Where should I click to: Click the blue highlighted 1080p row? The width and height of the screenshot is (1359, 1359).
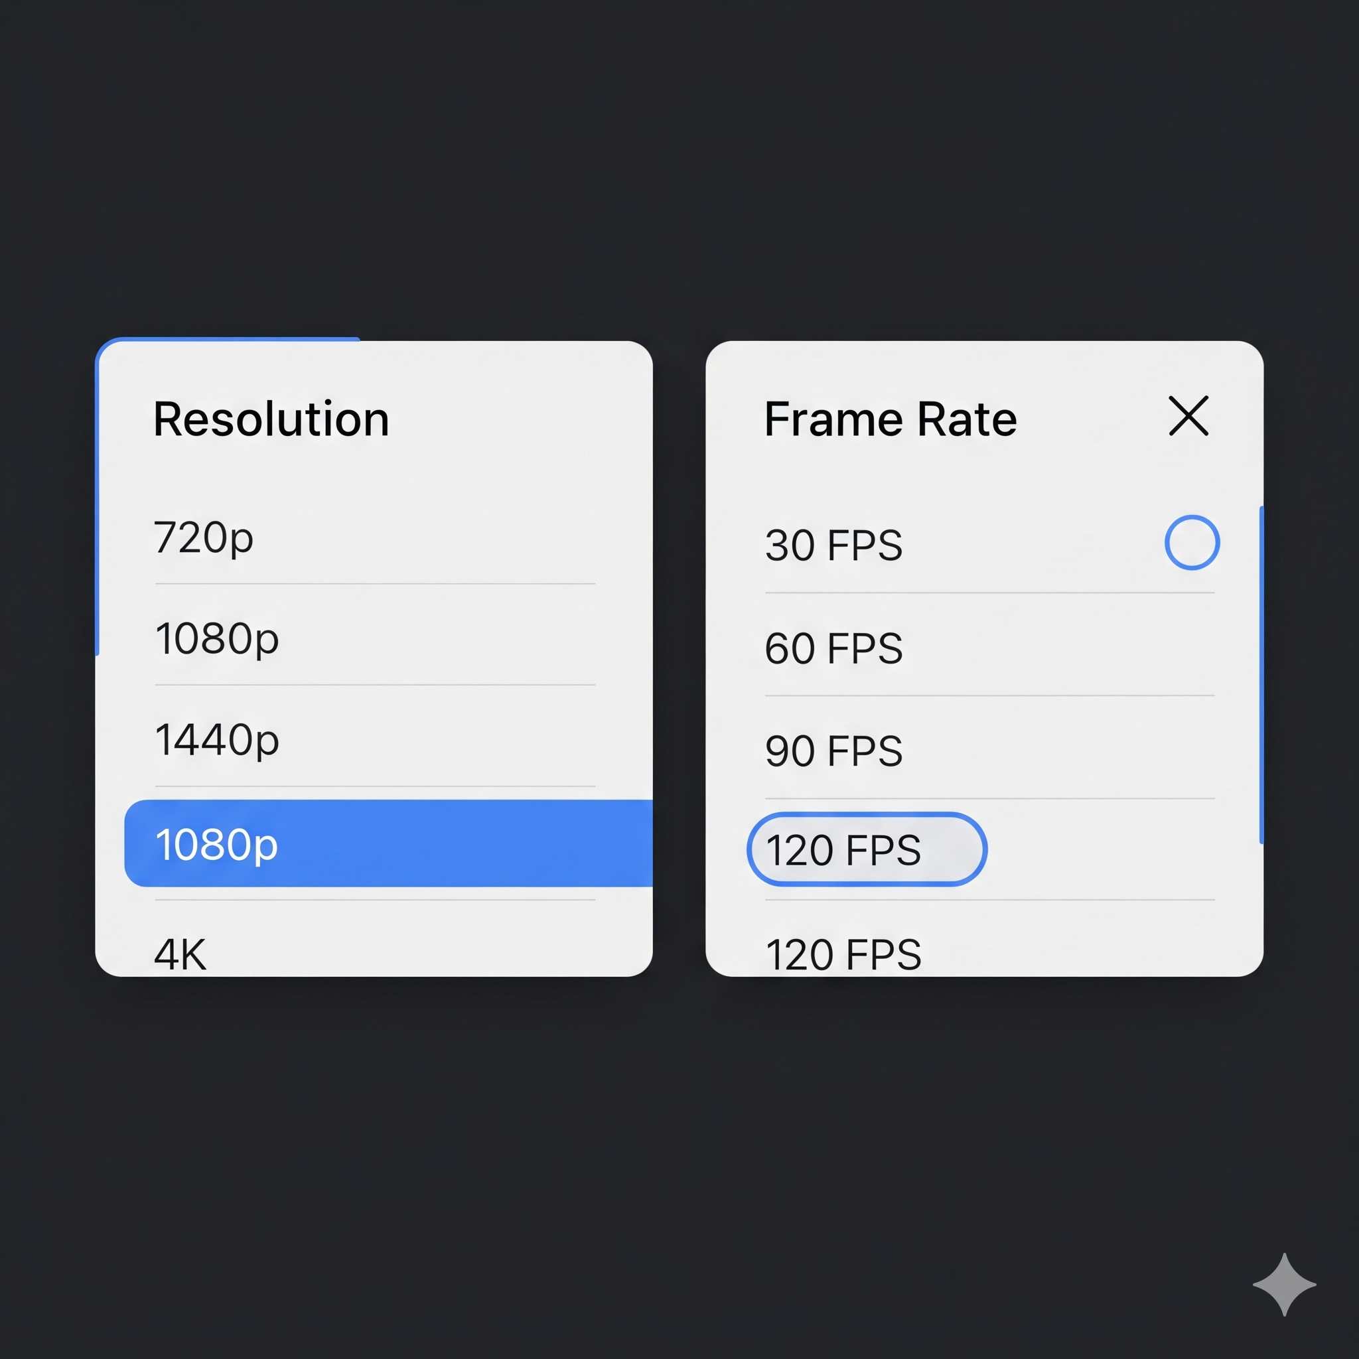coord(388,843)
